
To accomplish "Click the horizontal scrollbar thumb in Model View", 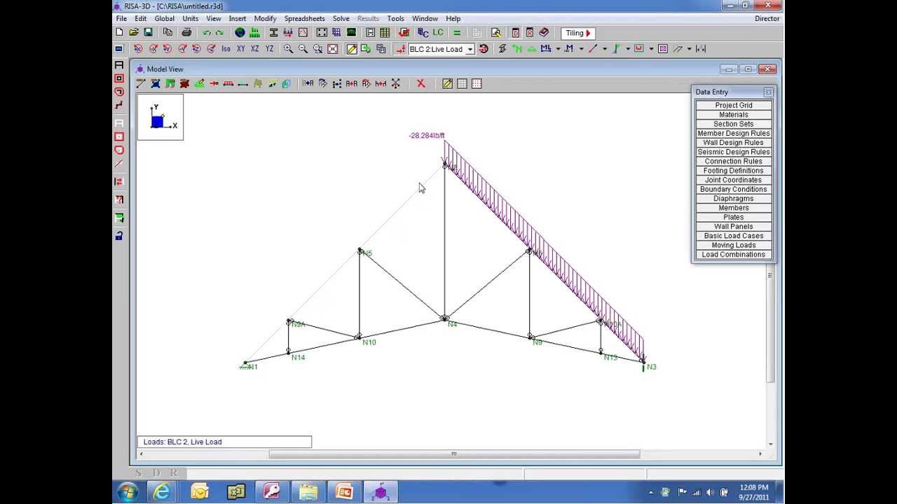I will pyautogui.click(x=454, y=454).
